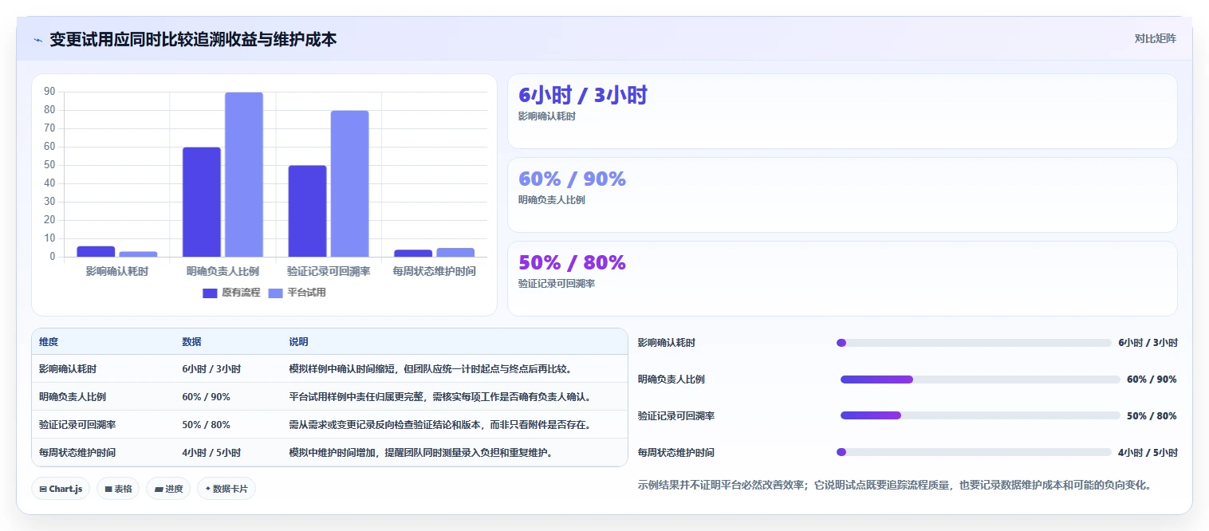1209x531 pixels.
Task: Click the 明确负责人比例 progress bar
Action: [980, 380]
